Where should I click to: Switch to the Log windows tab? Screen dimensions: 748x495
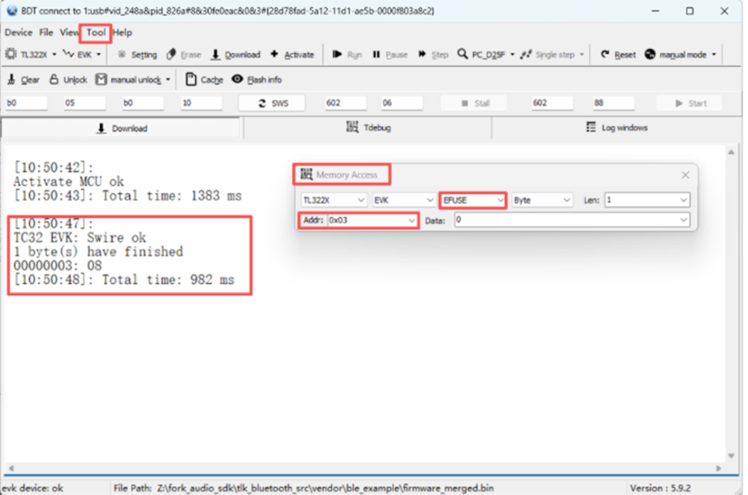(x=616, y=128)
